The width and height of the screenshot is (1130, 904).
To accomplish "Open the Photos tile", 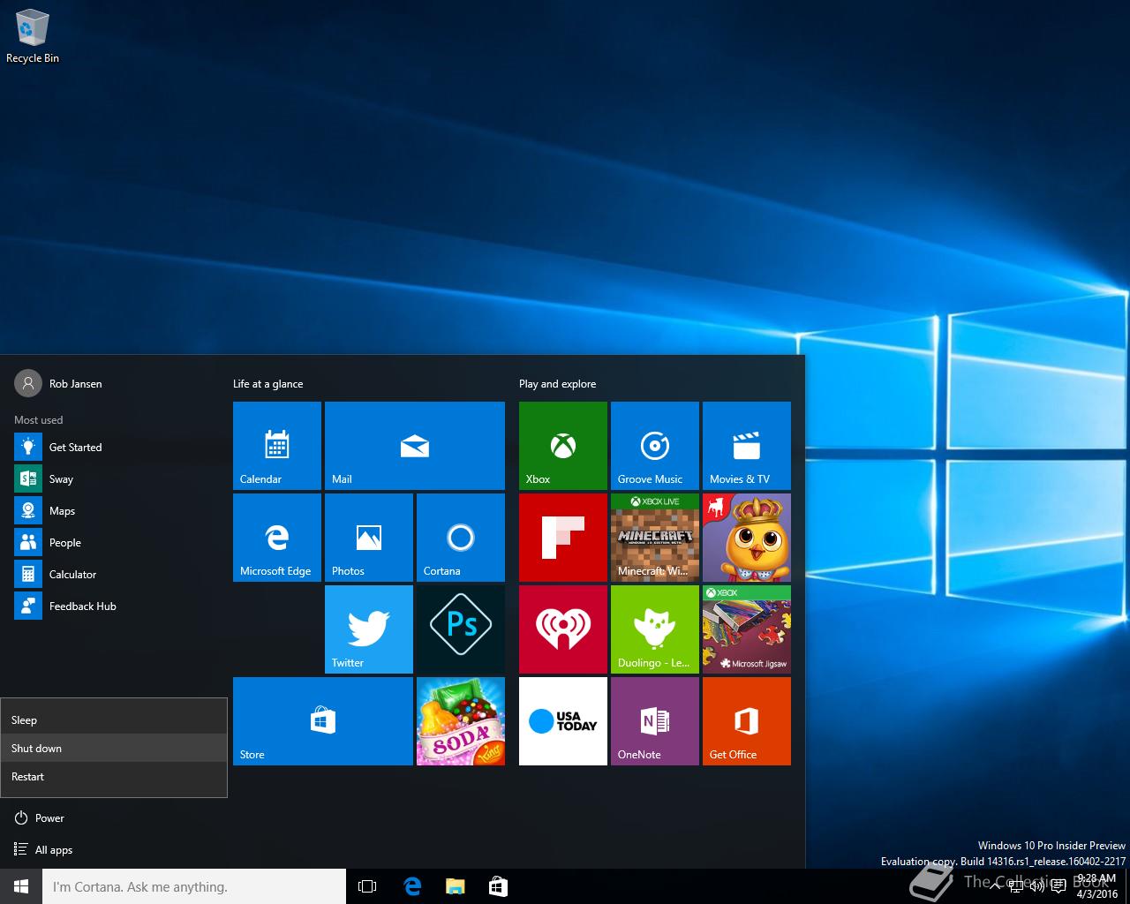I will pos(369,538).
